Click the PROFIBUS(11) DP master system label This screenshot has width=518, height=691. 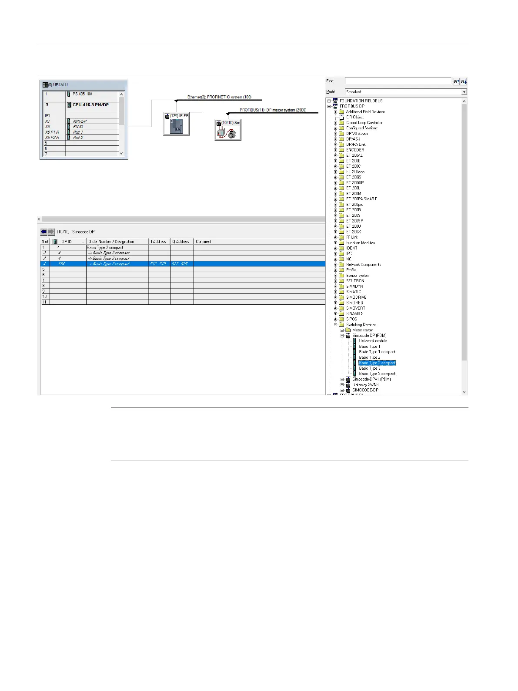[x=273, y=110]
